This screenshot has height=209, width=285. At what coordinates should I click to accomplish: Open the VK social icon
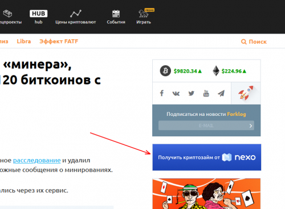point(176,94)
